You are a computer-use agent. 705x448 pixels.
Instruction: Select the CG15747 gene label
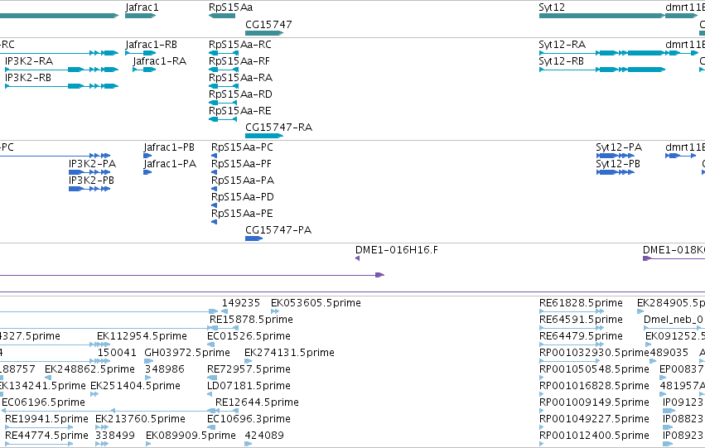pos(268,25)
